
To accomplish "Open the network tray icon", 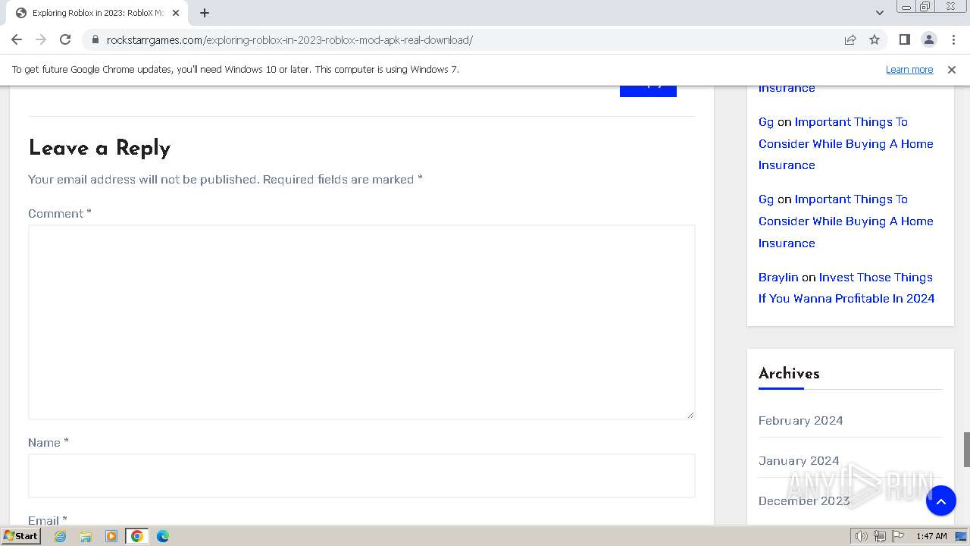I will pos(880,536).
